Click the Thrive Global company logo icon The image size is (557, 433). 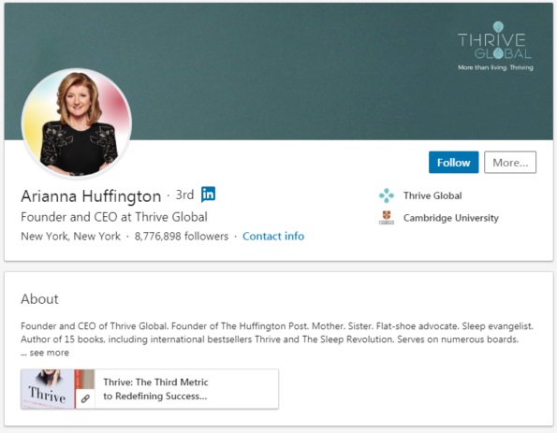pyautogui.click(x=387, y=195)
